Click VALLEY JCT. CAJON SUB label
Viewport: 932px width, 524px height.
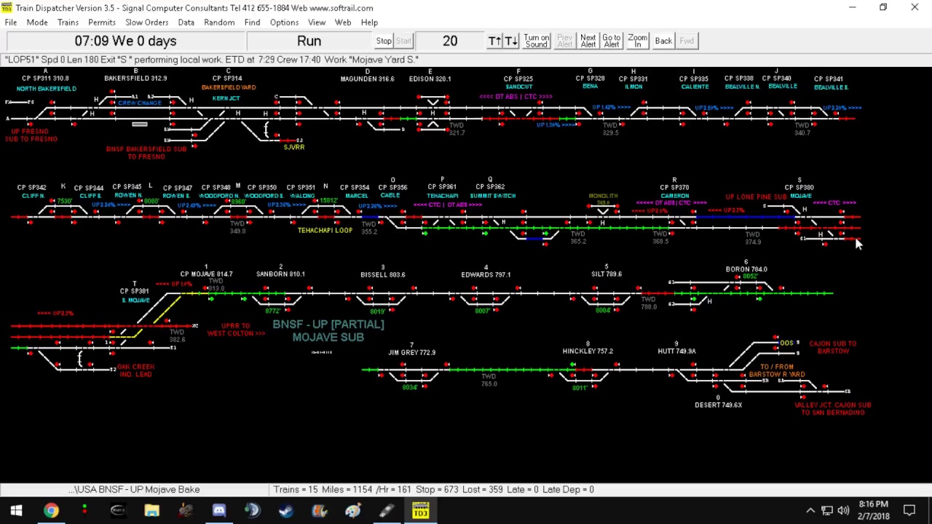click(833, 408)
